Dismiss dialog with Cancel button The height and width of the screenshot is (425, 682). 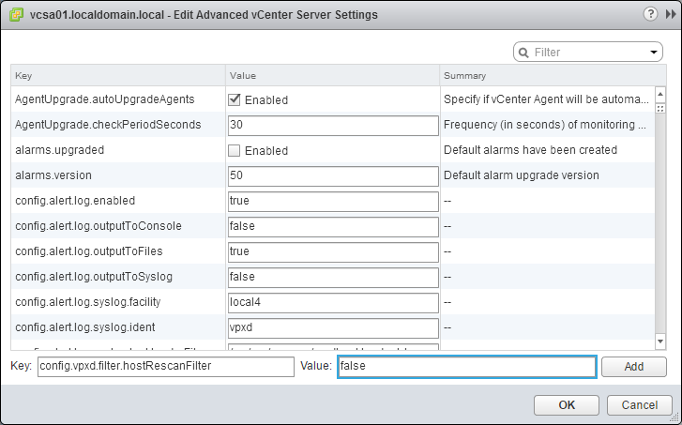click(640, 405)
